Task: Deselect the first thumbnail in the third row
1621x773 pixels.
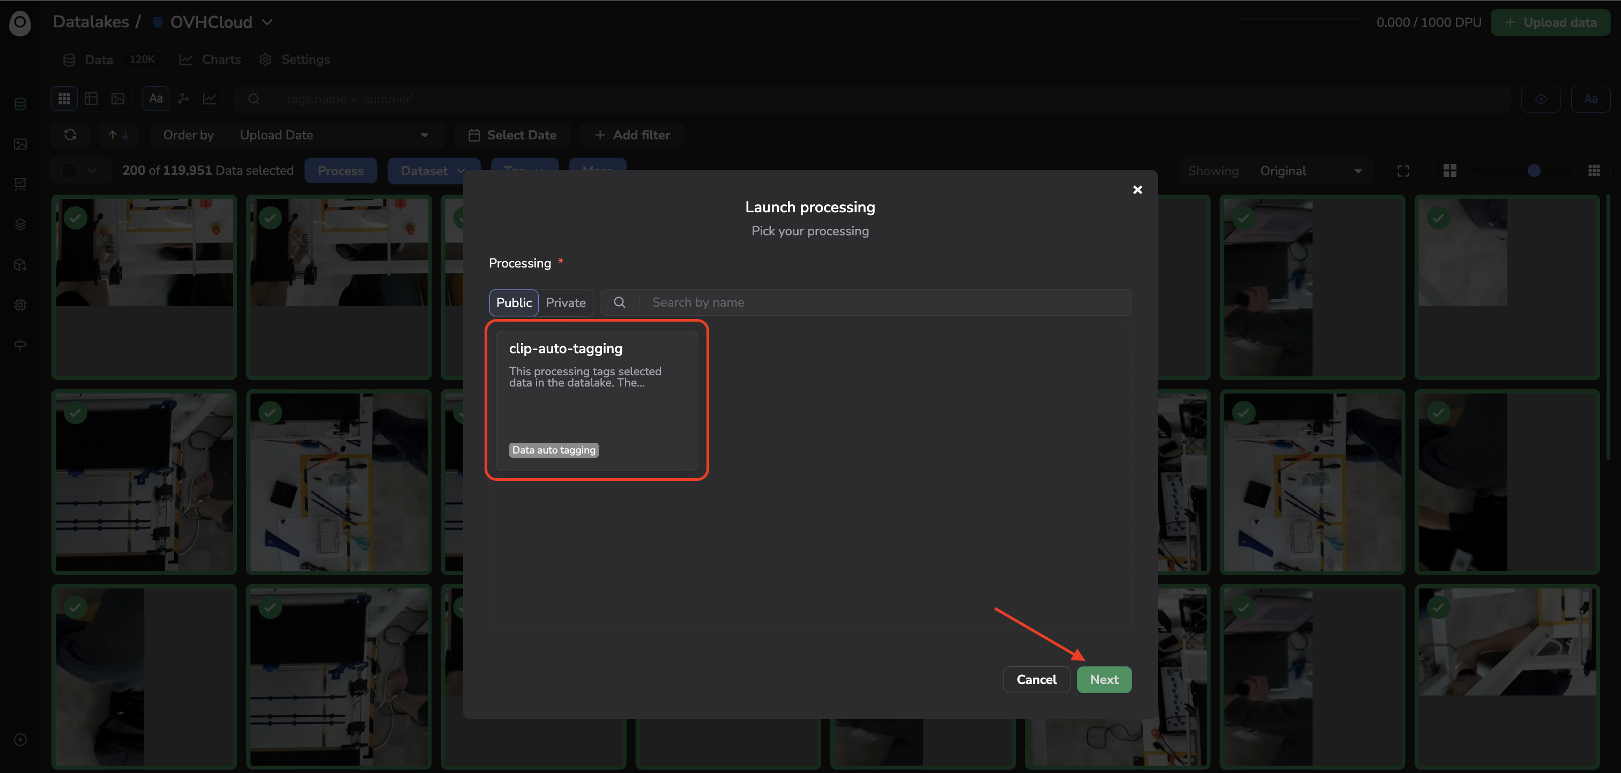Action: click(76, 607)
